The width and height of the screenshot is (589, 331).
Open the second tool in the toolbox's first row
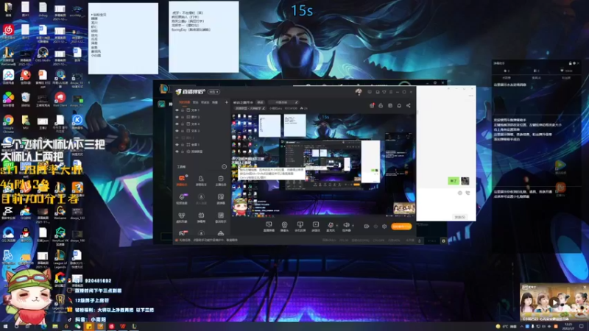[201, 179]
